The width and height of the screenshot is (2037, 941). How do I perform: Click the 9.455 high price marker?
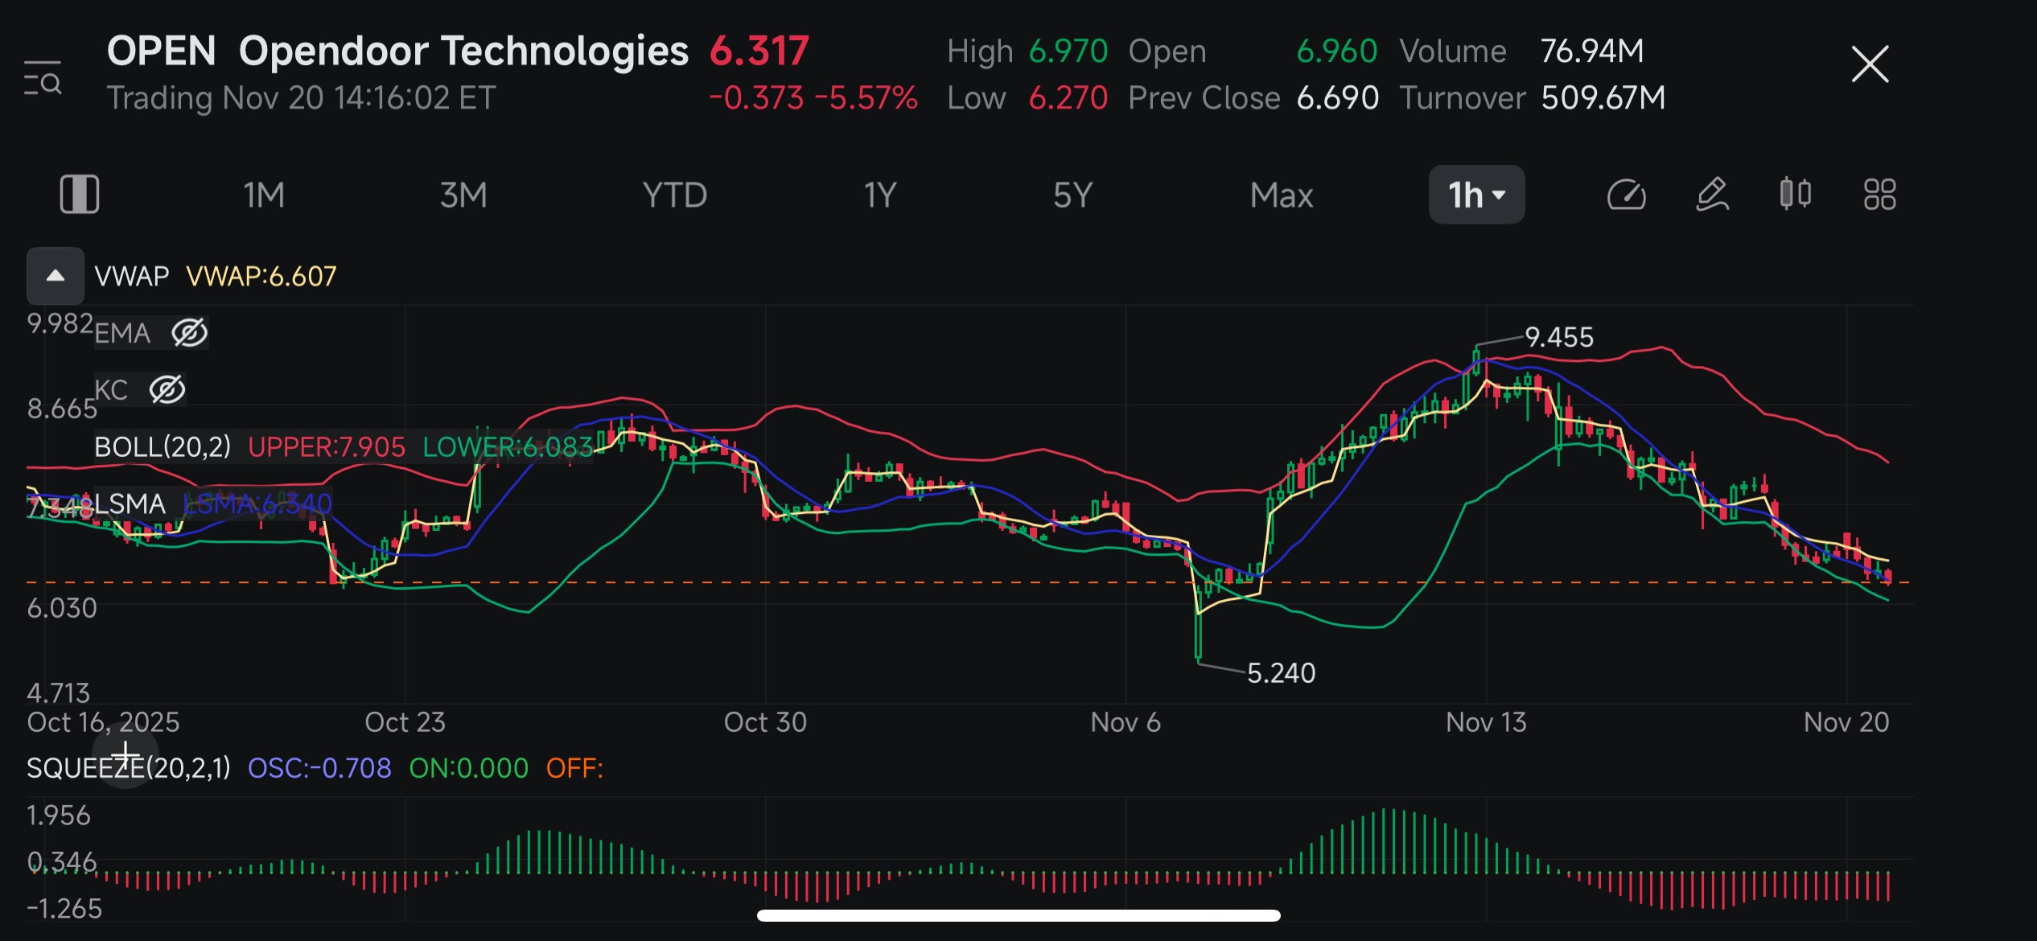click(1559, 337)
